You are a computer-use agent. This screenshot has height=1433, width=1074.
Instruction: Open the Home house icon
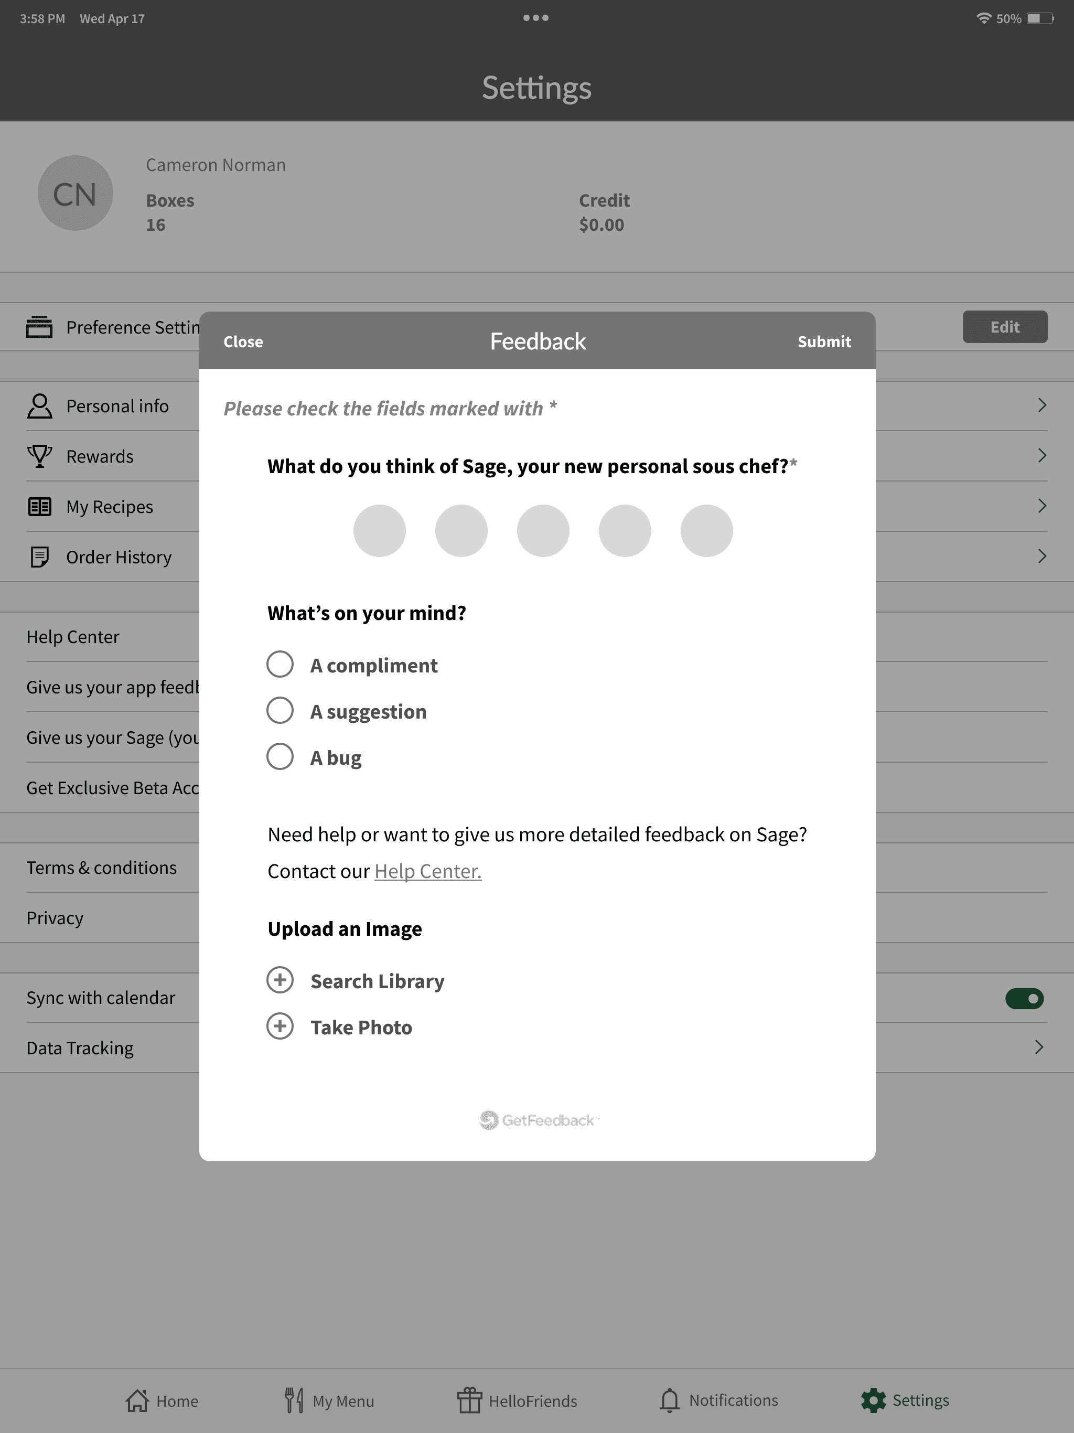point(137,1400)
